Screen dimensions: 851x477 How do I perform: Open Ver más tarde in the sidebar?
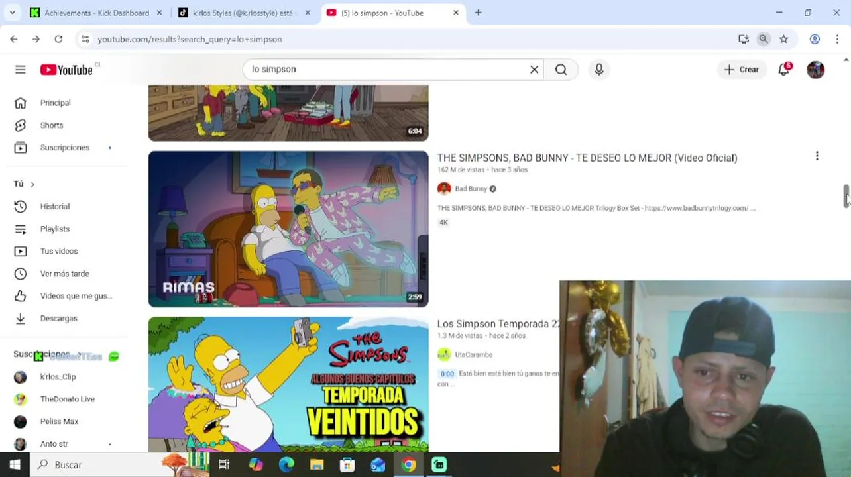64,274
